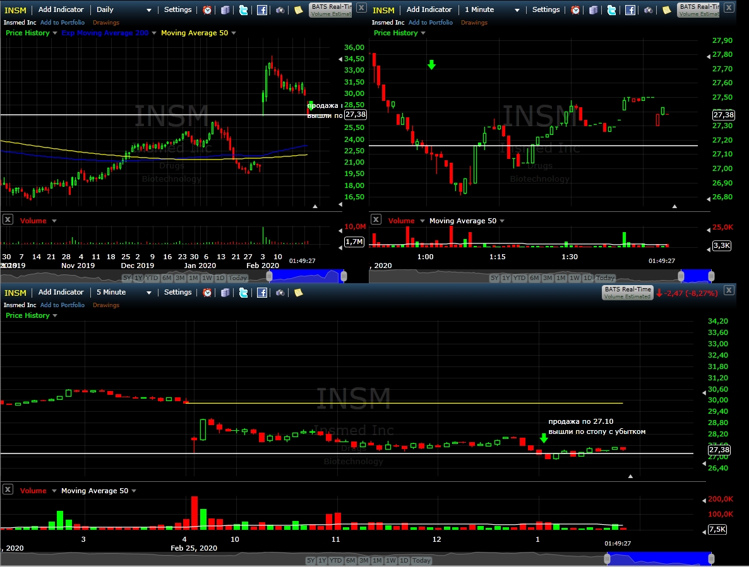Select 3M range in 5 Minute chart
The height and width of the screenshot is (567, 749).
[364, 560]
